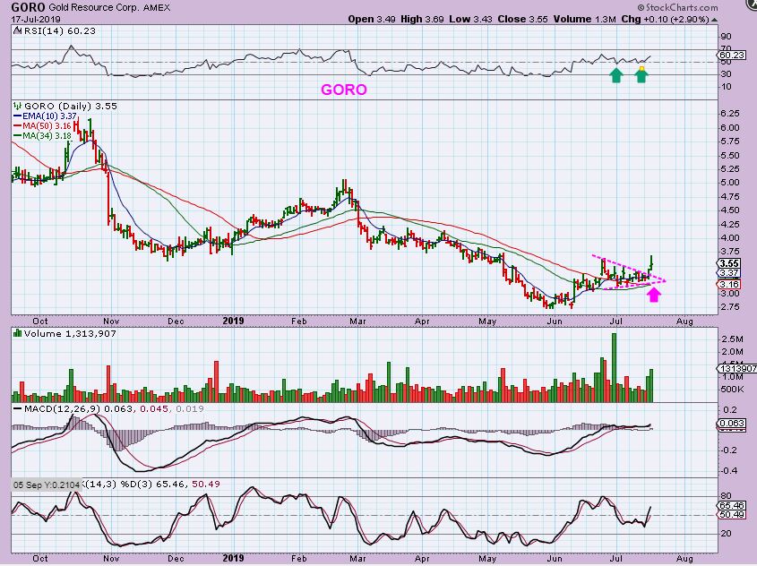The width and height of the screenshot is (757, 566).
Task: Click the %D(3) 65.46, 50.49 legend
Action: pos(170,484)
